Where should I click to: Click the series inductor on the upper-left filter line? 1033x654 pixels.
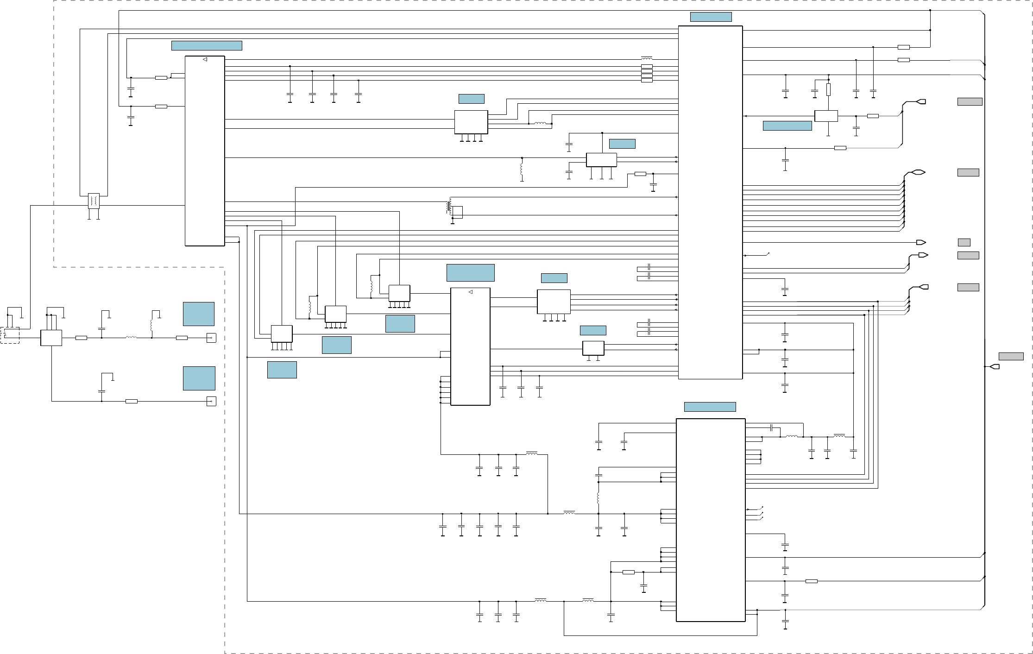point(131,338)
